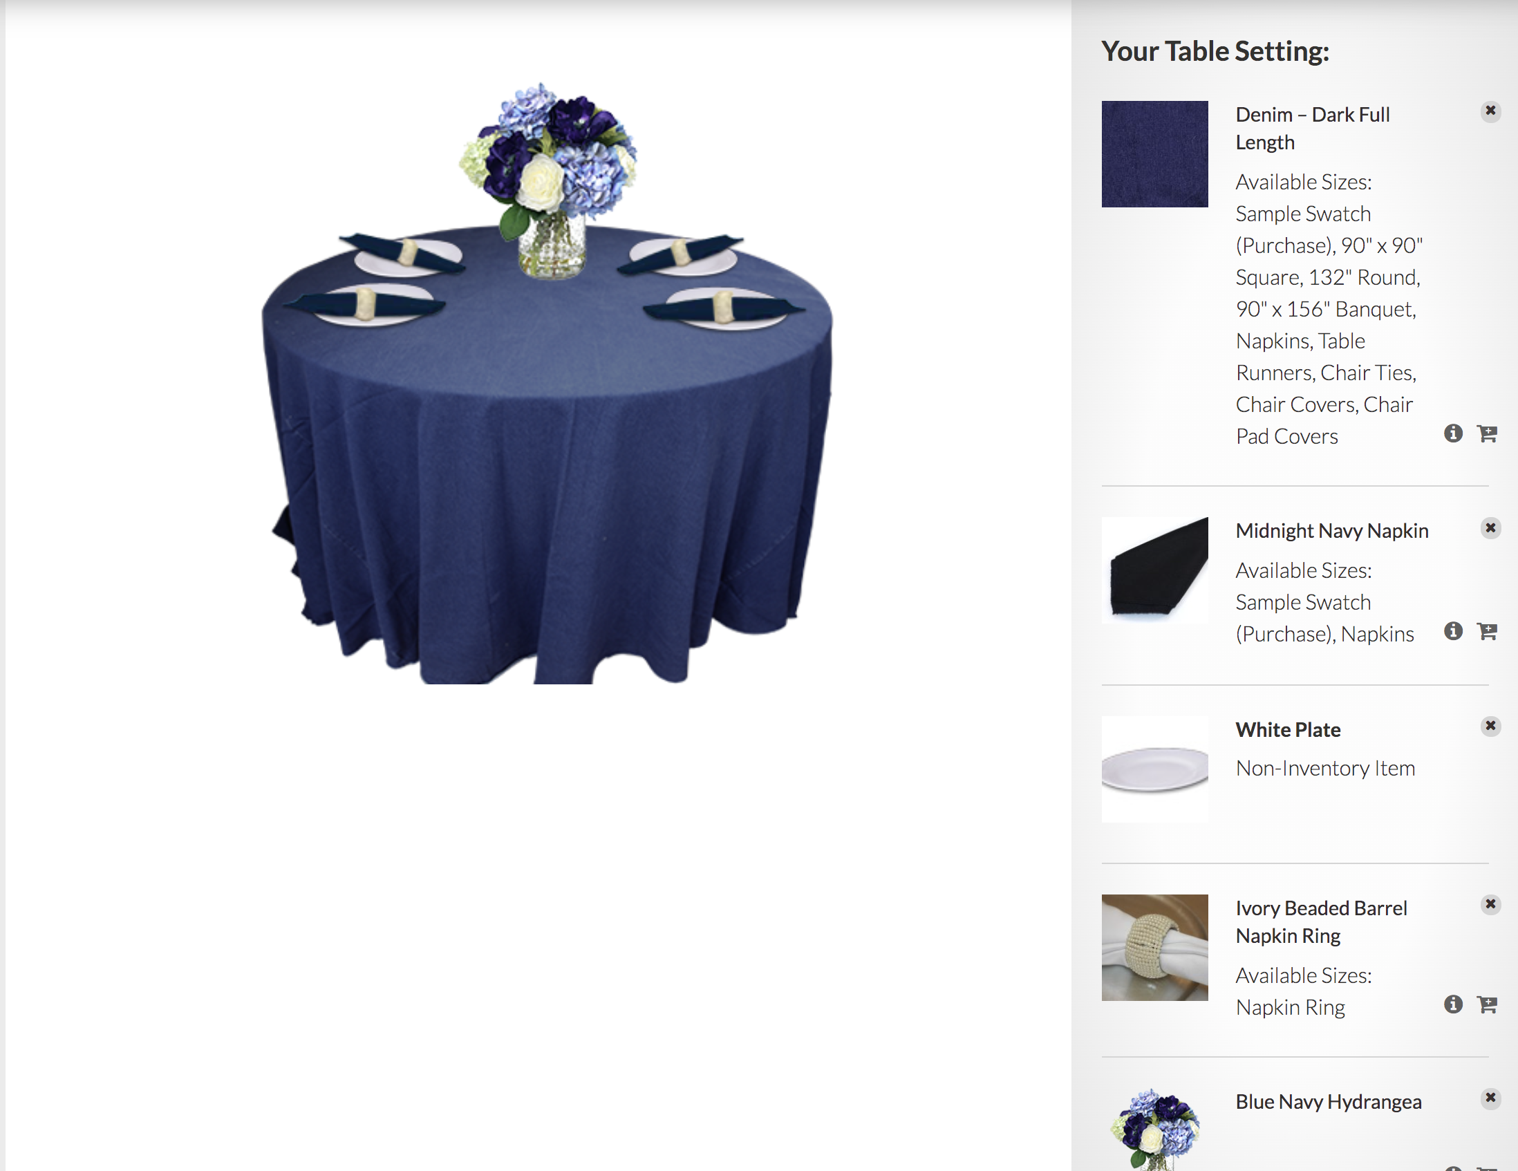Remove Blue Navy Hydrangea centerpiece

tap(1490, 1098)
